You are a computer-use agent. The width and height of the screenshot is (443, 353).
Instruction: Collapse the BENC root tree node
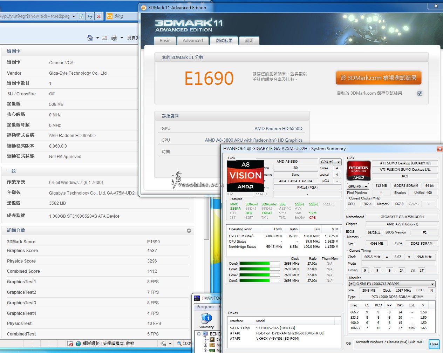(x=199, y=334)
